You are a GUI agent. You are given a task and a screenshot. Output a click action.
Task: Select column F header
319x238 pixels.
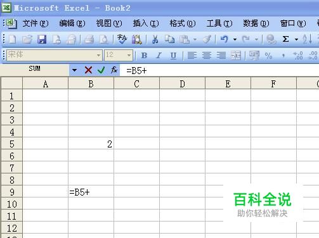pyautogui.click(x=273, y=84)
